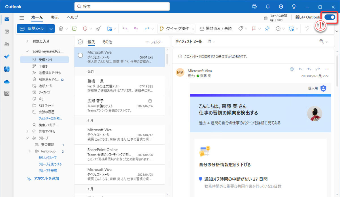Turn off the 新しい Outlook toggle
Screen dimensions: 340x197
(330, 17)
